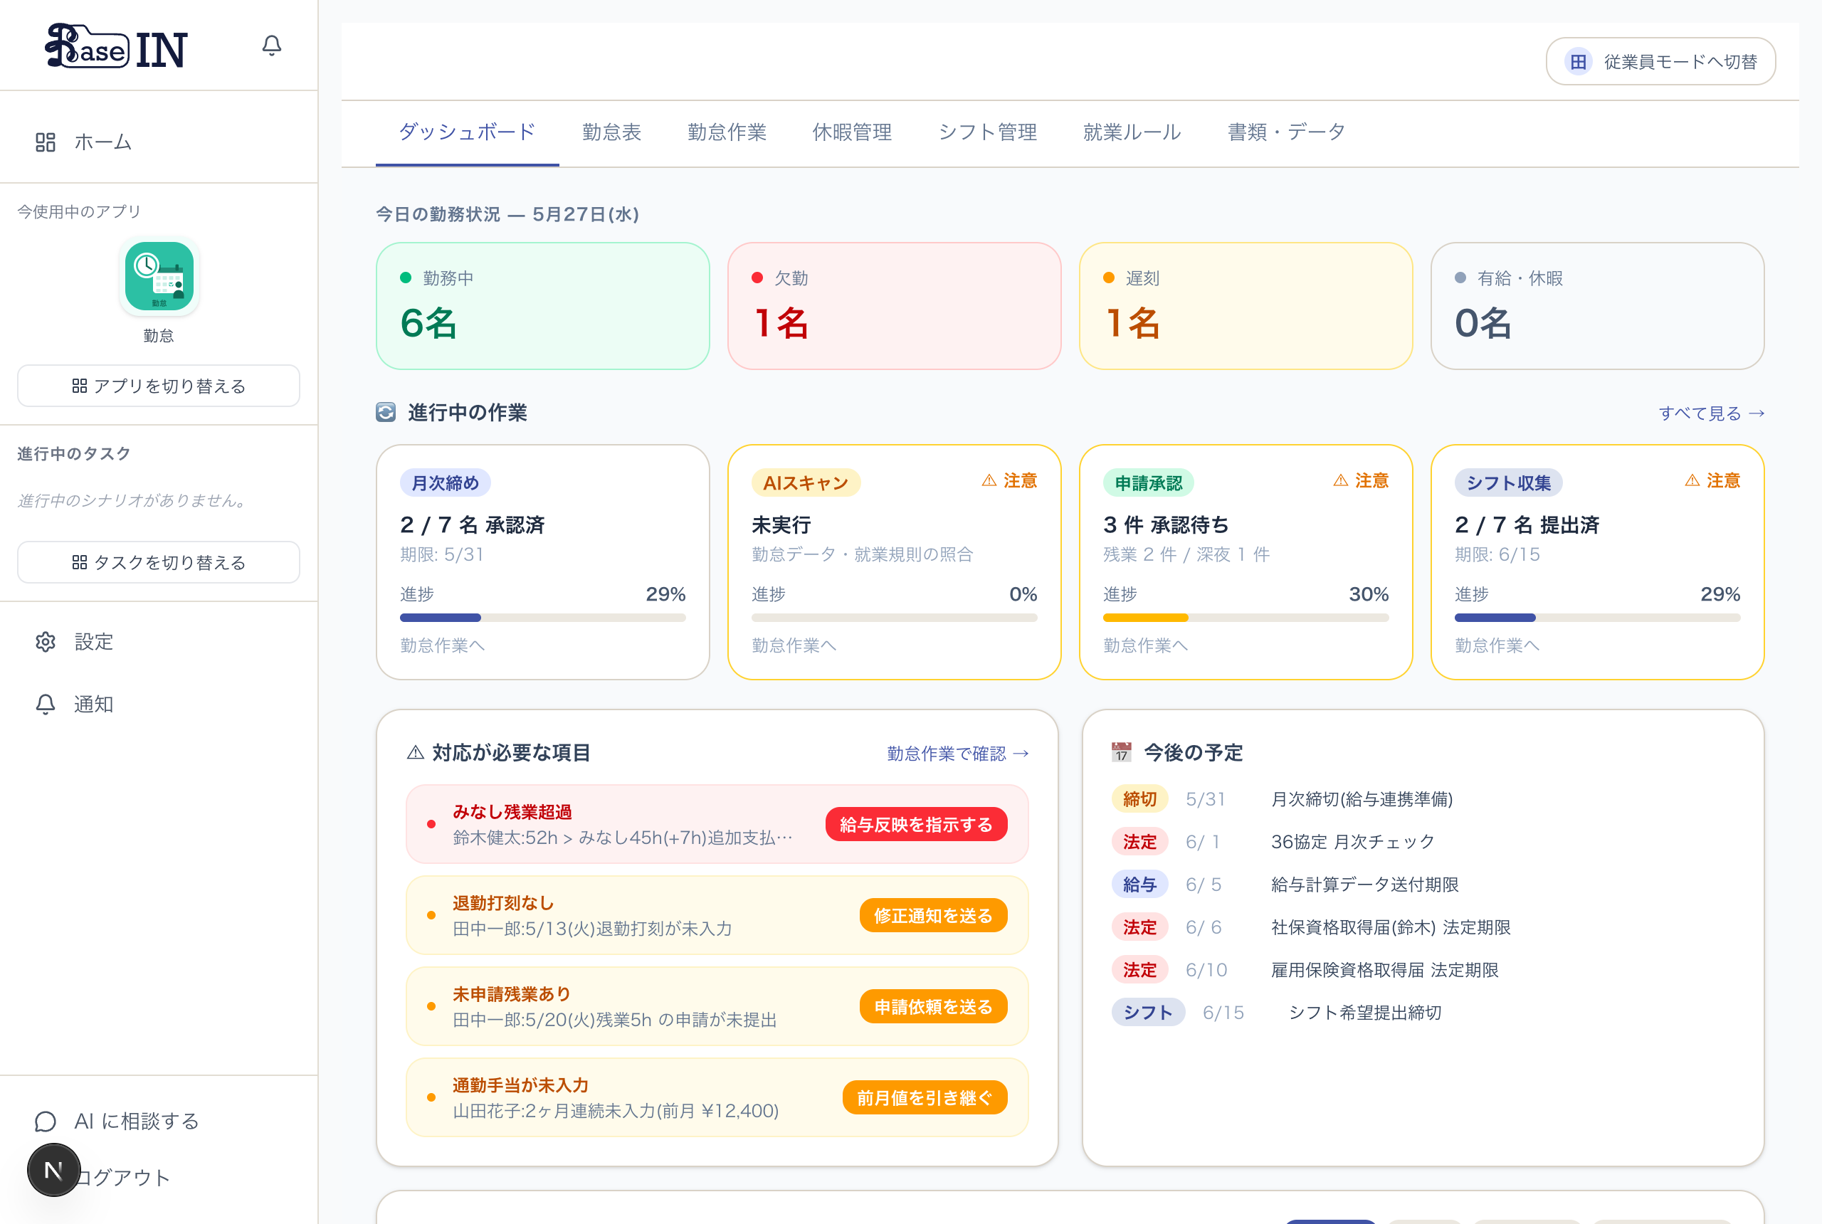Open the 就業ルール tab
Image resolution: width=1822 pixels, height=1224 pixels.
1132,132
